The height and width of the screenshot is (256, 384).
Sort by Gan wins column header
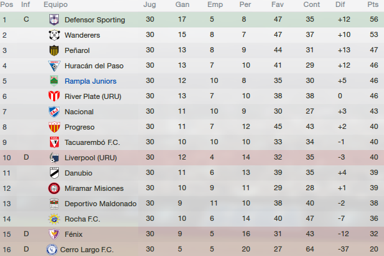[182, 4]
